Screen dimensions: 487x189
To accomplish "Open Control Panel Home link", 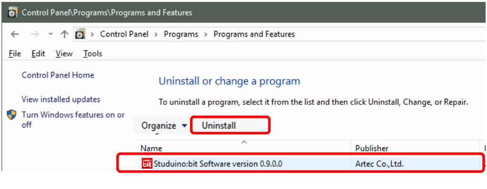I will point(58,75).
